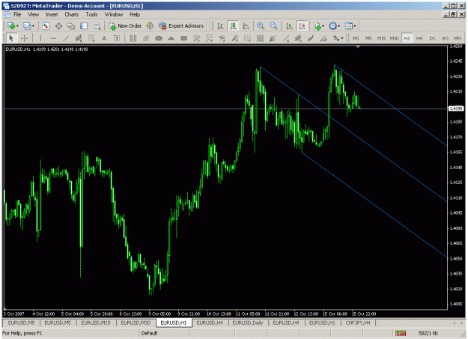
Task: Open the Window menu
Action: pos(113,14)
